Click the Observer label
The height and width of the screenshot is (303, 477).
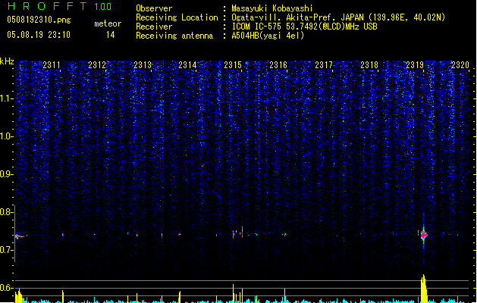154,8
